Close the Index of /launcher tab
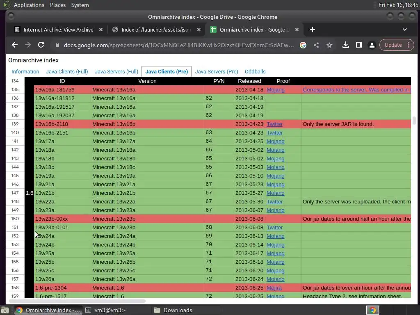420x315 pixels. click(199, 30)
